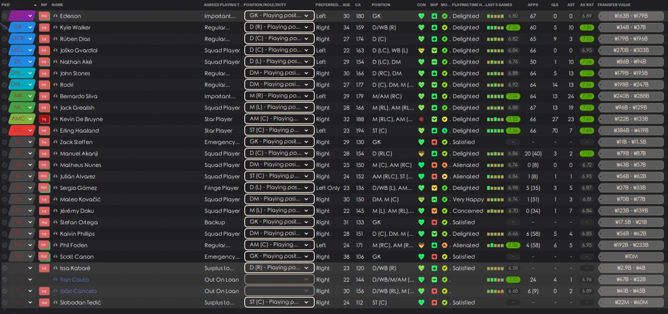Click Haaland's last 5 games form bars
The width and height of the screenshot is (668, 314).
495,131
